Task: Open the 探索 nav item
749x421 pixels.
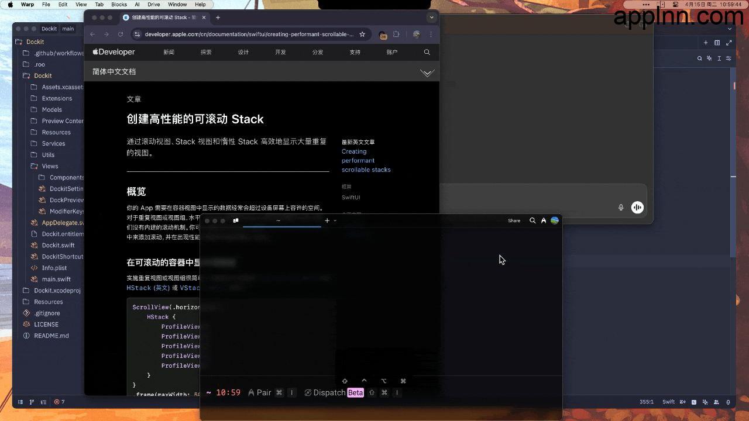Action: click(206, 52)
